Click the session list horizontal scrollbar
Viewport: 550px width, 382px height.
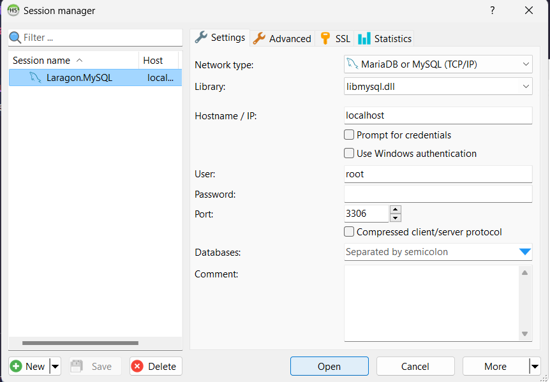coord(80,343)
